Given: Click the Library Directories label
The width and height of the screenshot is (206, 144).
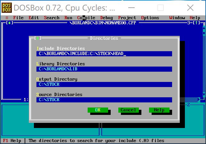Looking at the screenshot, I should click(x=61, y=64).
